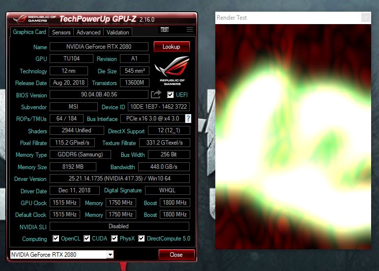Click the Technology value 12 nm

pos(69,71)
